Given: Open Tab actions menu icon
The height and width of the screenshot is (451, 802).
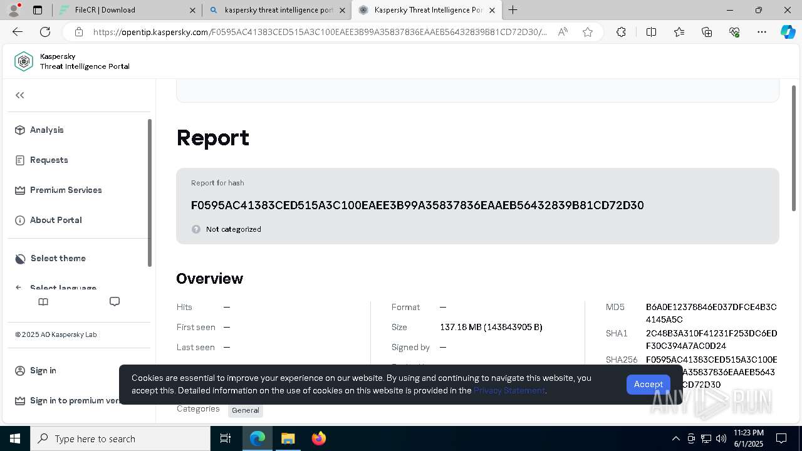Looking at the screenshot, I should [38, 10].
